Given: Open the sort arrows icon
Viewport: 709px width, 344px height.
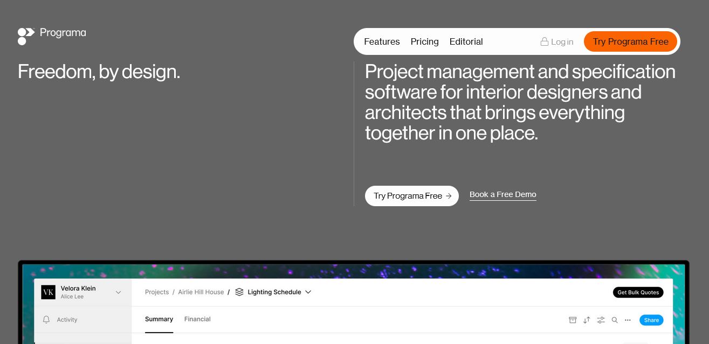Looking at the screenshot, I should 587,320.
